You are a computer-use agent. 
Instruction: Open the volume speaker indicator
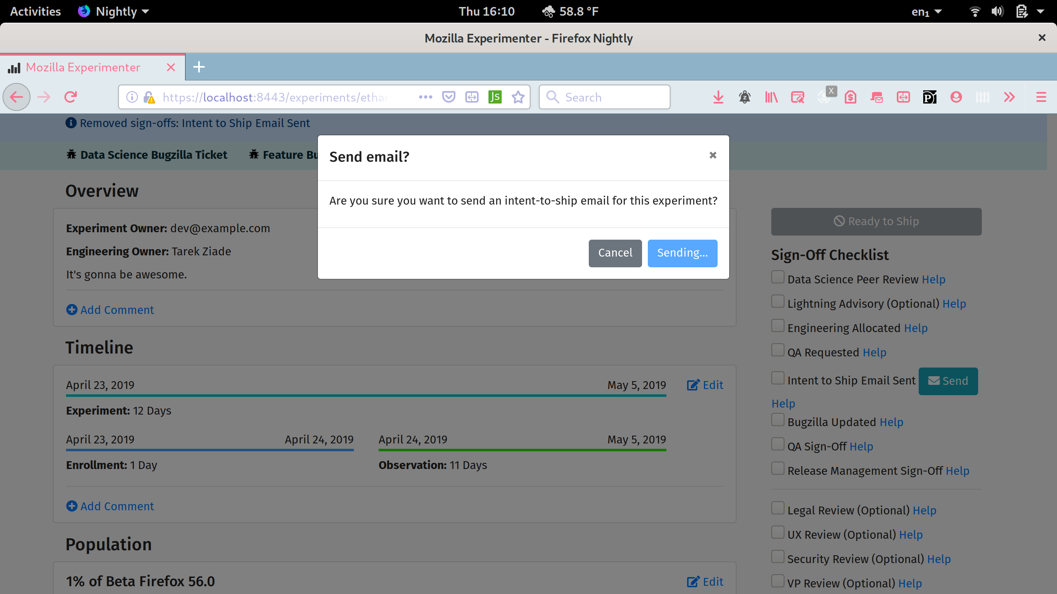pos(997,12)
